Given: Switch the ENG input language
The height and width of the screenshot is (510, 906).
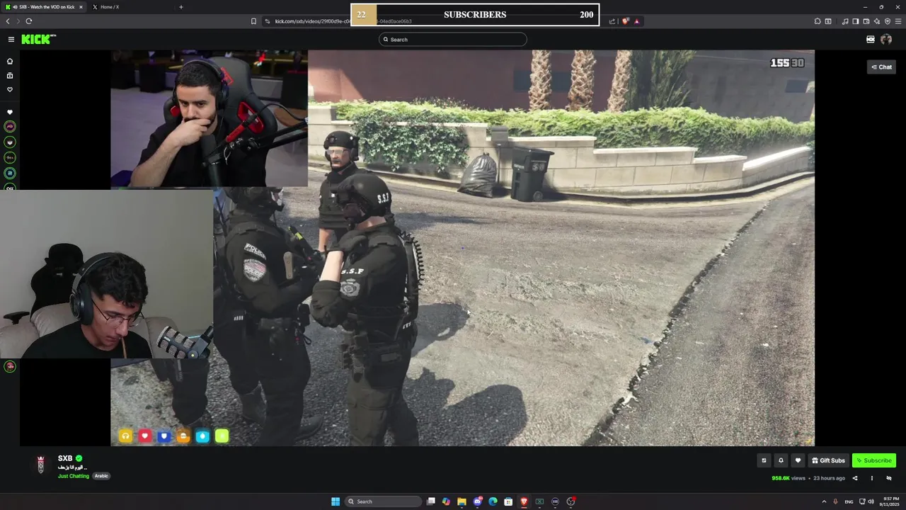Looking at the screenshot, I should pyautogui.click(x=849, y=501).
